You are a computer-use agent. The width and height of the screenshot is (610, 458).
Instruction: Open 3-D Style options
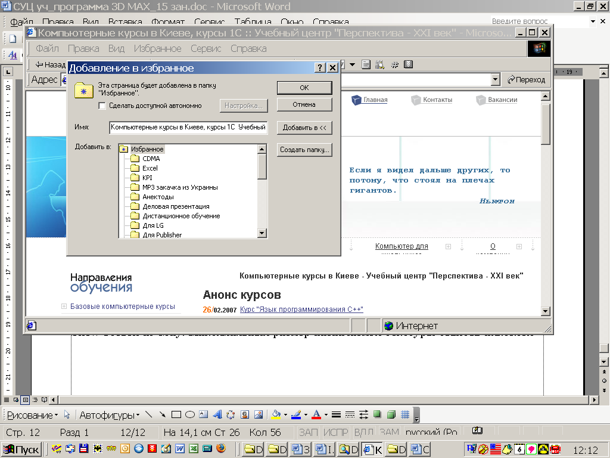391,415
